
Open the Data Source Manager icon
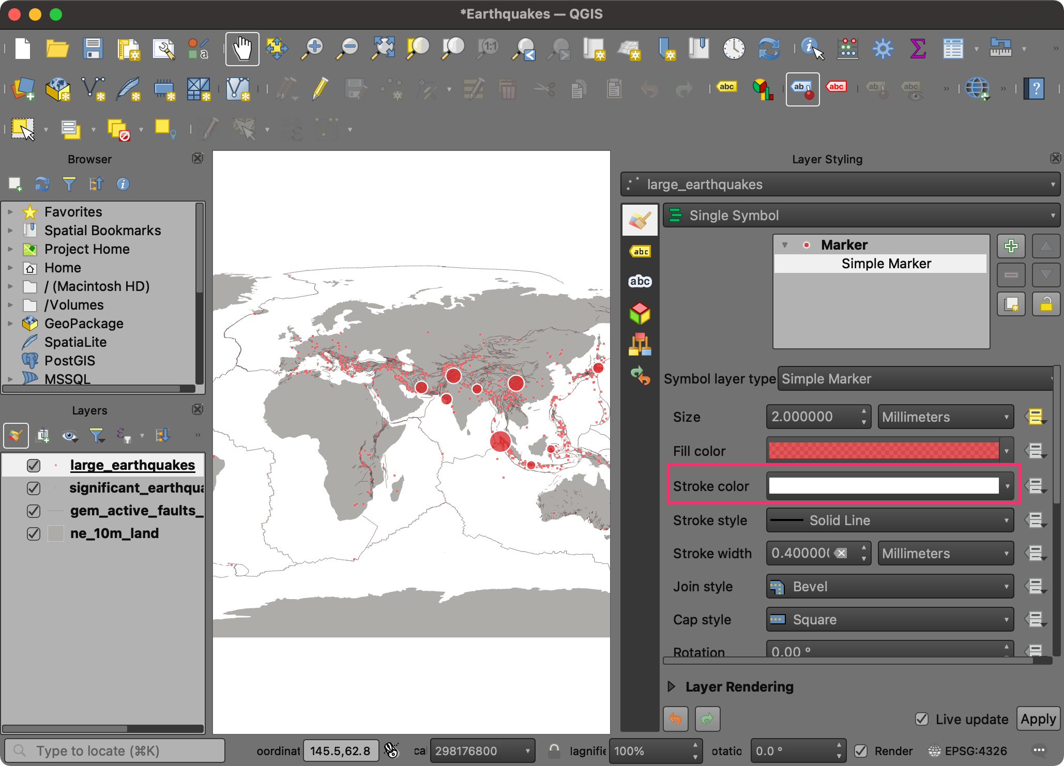23,89
